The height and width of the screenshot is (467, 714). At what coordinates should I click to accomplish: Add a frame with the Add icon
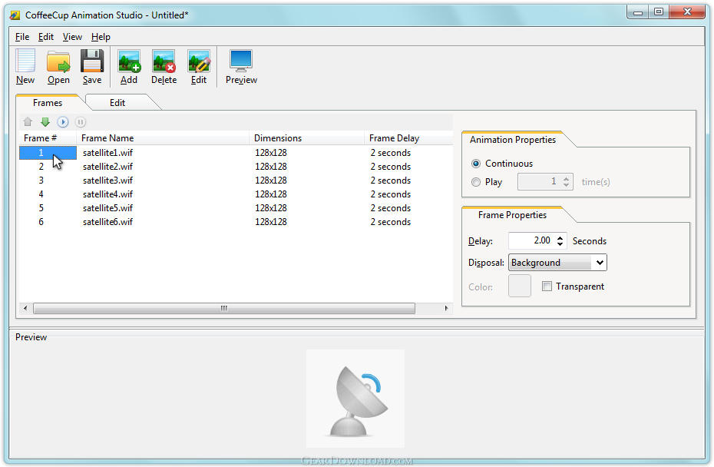point(129,61)
